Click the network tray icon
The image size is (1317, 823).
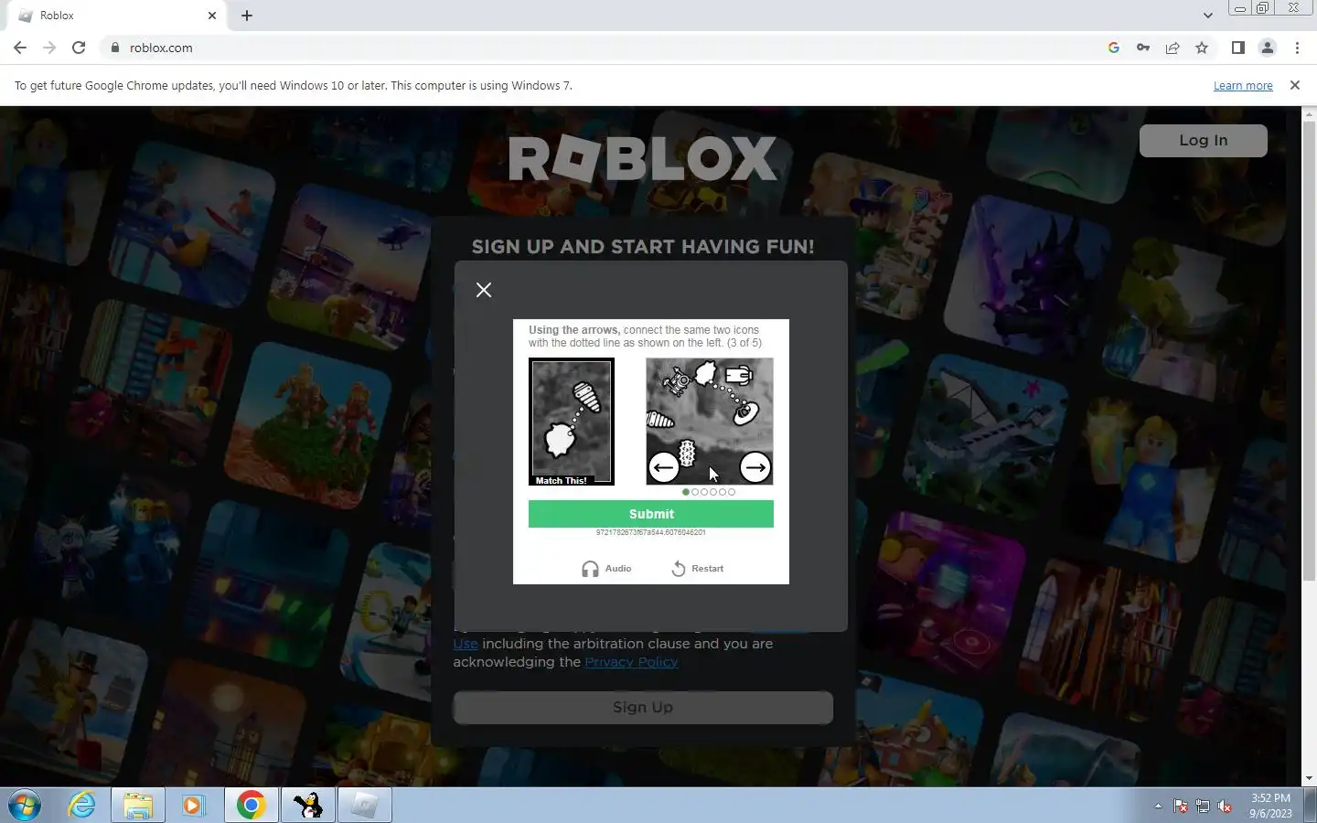(x=1203, y=807)
